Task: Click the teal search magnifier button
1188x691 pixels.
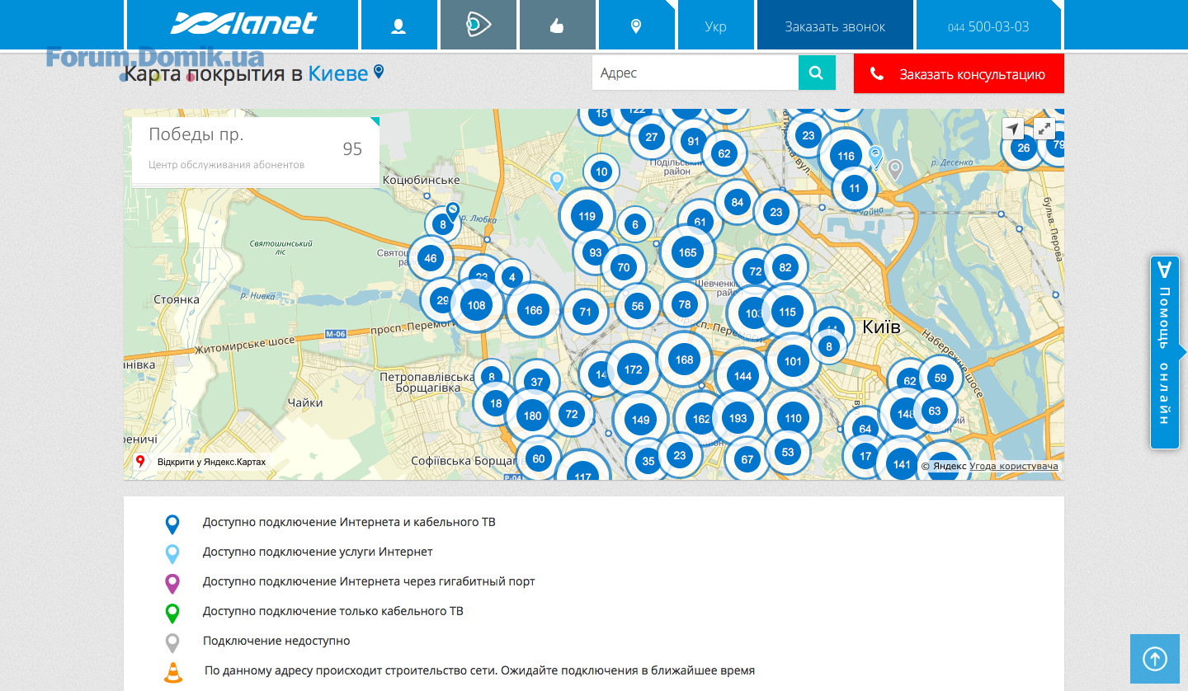Action: click(x=817, y=73)
